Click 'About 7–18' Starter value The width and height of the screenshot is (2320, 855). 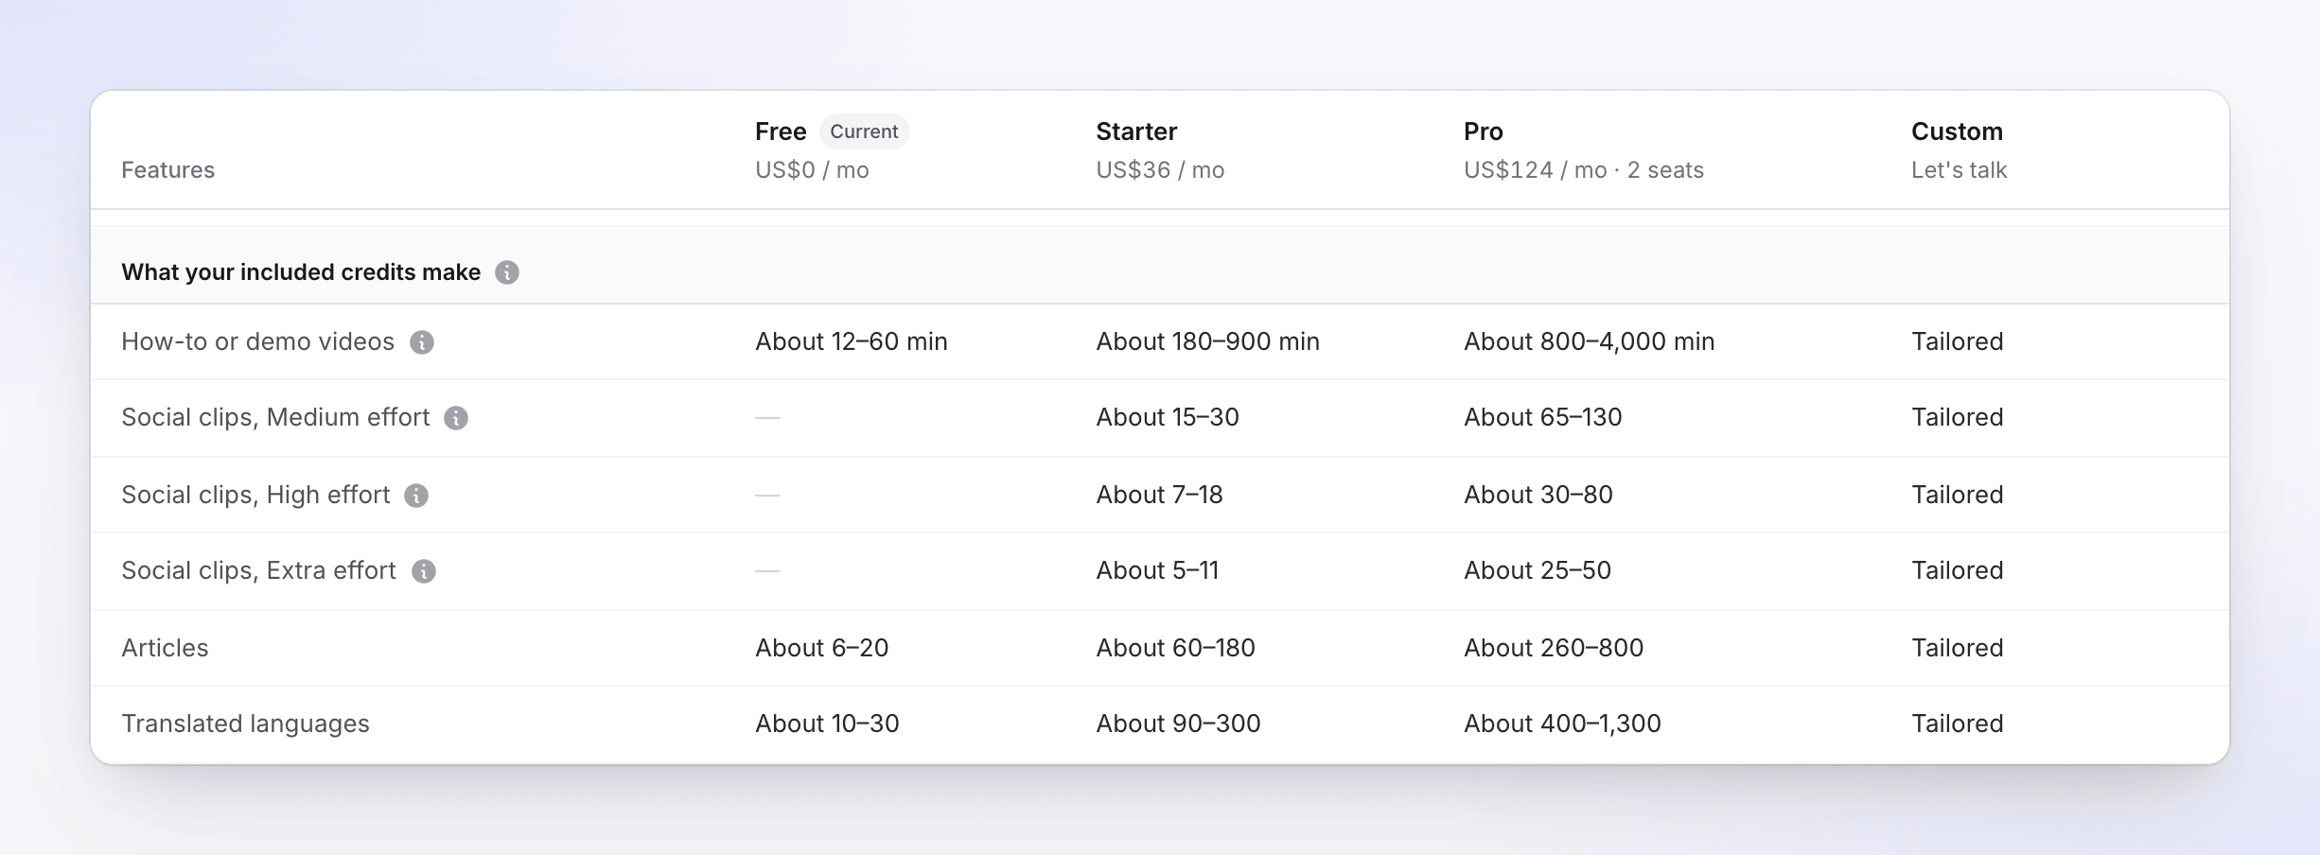tap(1159, 495)
